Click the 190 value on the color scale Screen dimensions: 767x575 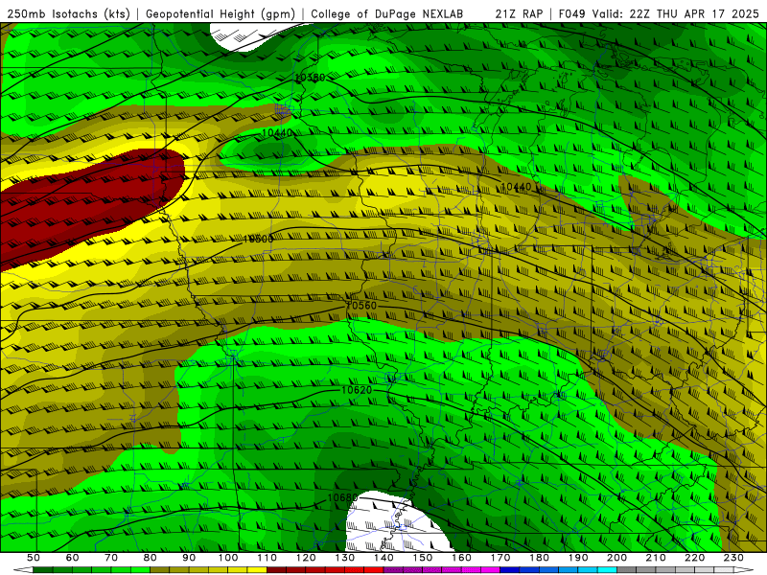[578, 558]
